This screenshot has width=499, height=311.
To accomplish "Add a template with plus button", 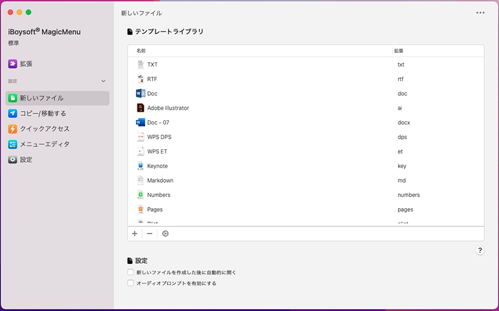I will (134, 233).
